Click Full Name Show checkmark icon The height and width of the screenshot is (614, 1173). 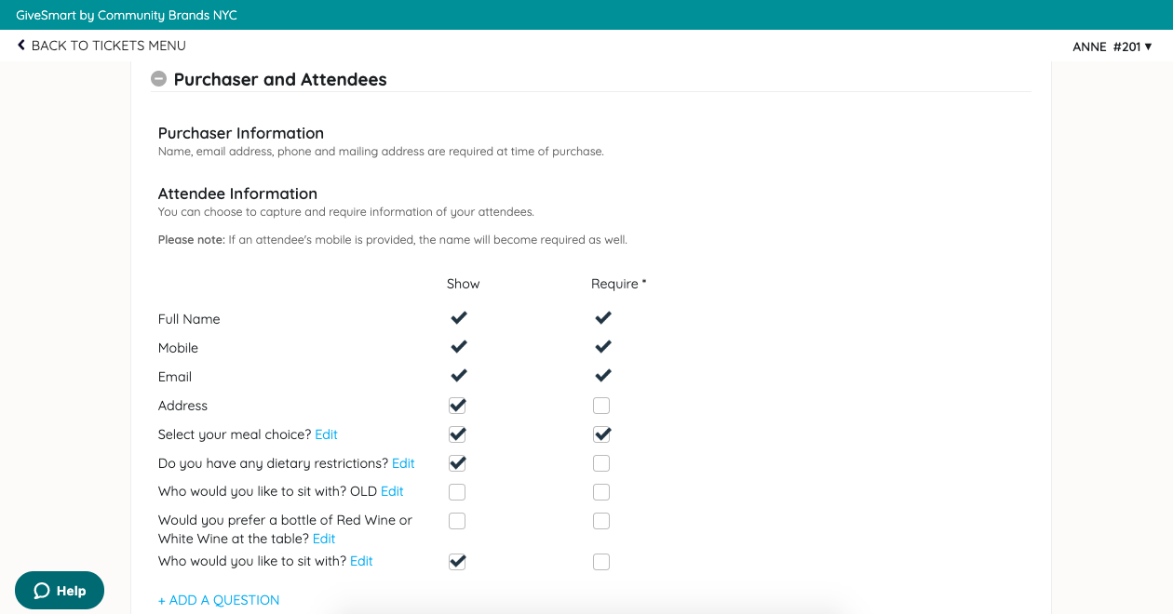(x=458, y=318)
